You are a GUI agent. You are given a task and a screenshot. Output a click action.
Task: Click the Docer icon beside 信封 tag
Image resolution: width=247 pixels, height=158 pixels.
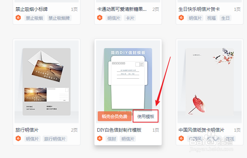tap(100, 138)
